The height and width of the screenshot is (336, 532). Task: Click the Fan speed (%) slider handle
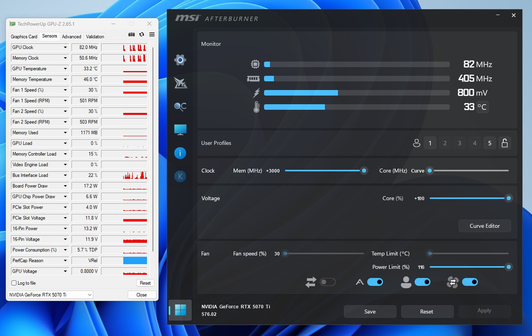click(285, 254)
